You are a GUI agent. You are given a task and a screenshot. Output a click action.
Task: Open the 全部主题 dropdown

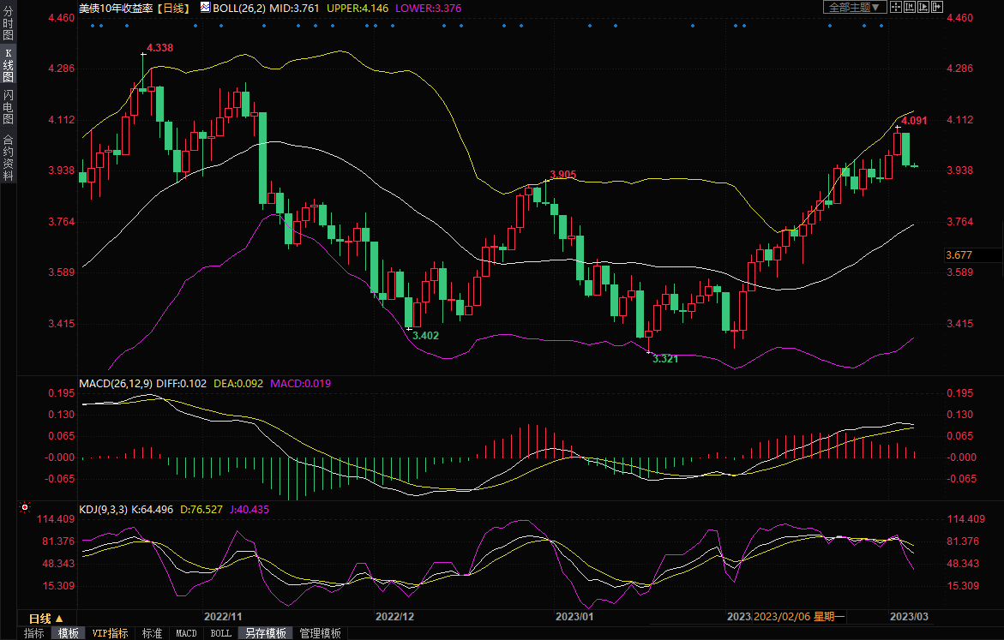[x=853, y=7]
